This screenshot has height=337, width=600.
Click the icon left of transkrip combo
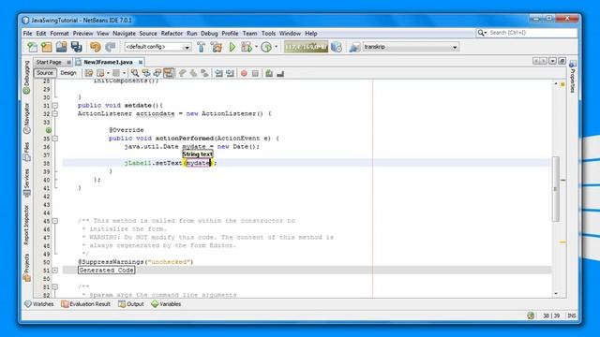click(x=354, y=47)
